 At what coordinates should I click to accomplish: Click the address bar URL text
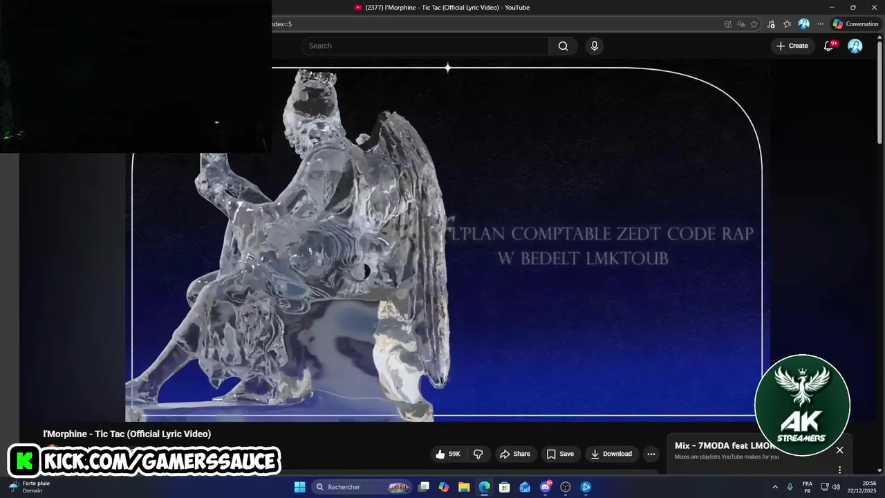pyautogui.click(x=282, y=24)
